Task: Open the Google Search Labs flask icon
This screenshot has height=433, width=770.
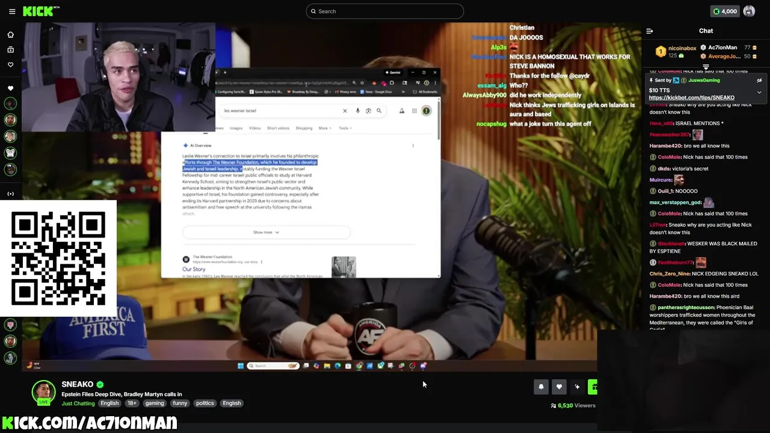Action: pos(402,111)
